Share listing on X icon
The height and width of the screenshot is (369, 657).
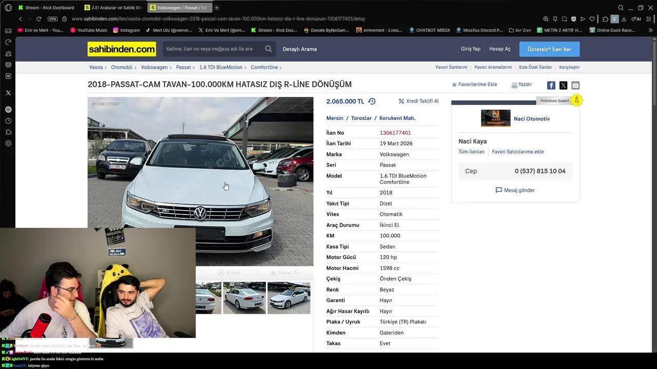tap(563, 86)
